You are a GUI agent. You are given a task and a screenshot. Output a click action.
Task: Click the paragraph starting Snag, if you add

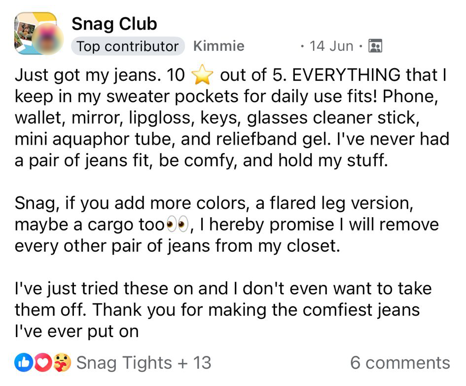tap(227, 225)
